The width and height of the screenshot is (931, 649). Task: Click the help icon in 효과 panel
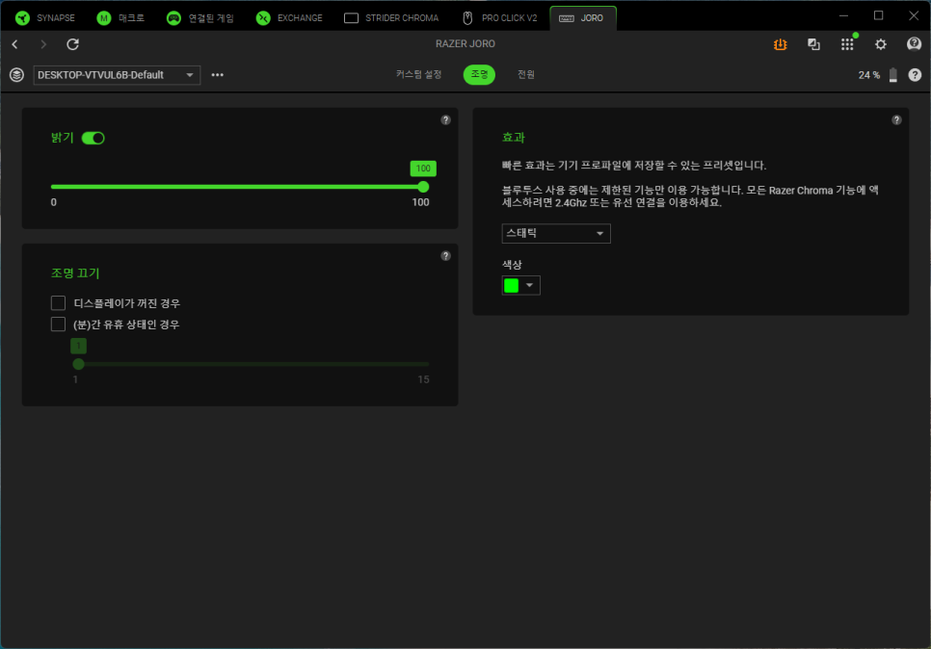pyautogui.click(x=896, y=120)
